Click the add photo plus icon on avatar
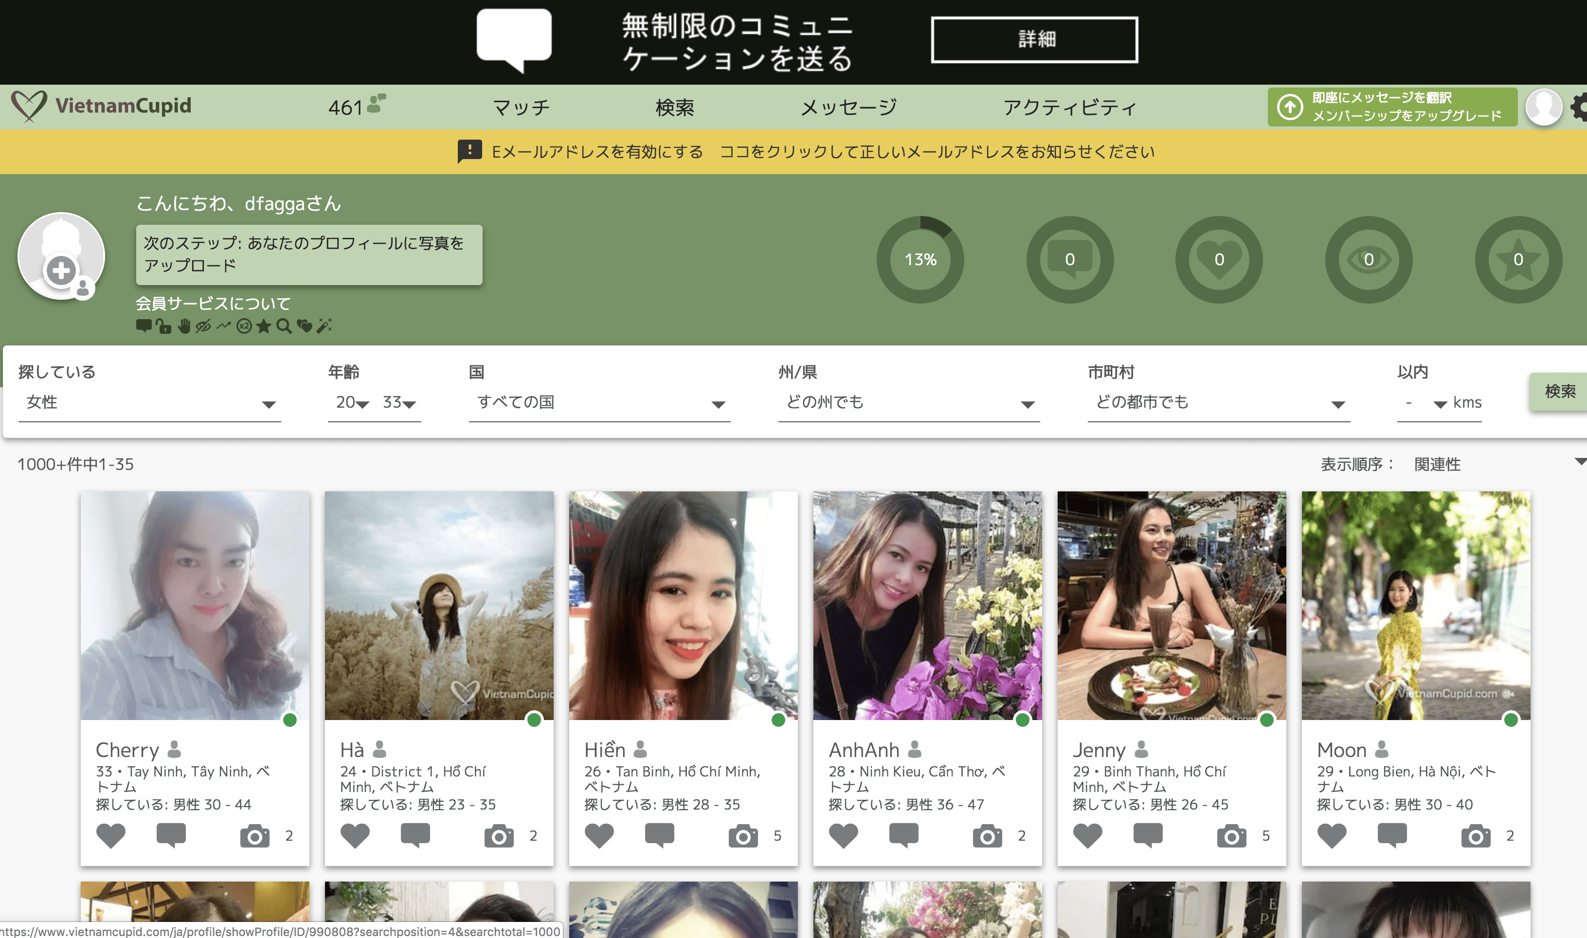This screenshot has width=1587, height=938. (x=61, y=271)
